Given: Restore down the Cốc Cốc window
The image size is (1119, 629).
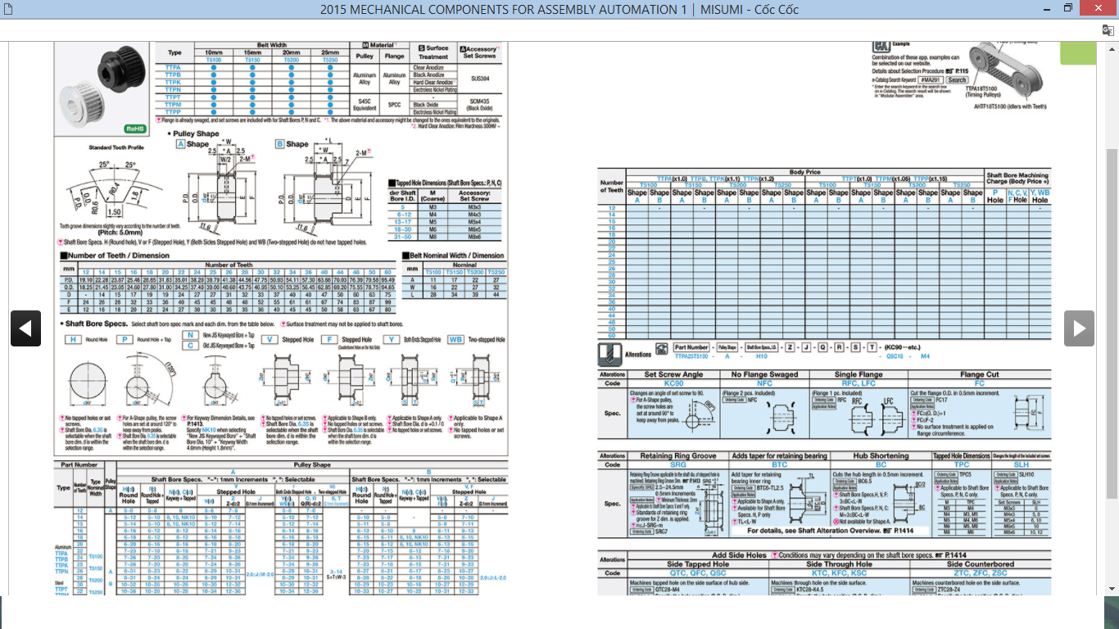Looking at the screenshot, I should (x=1067, y=9).
